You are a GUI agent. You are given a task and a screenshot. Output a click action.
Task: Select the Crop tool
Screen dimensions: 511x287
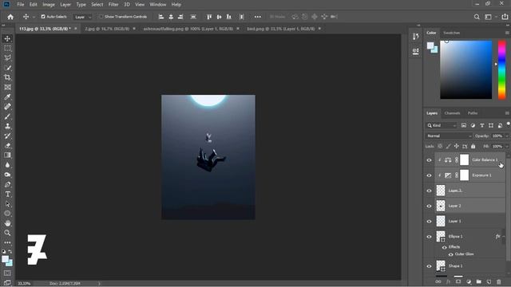click(x=7, y=77)
